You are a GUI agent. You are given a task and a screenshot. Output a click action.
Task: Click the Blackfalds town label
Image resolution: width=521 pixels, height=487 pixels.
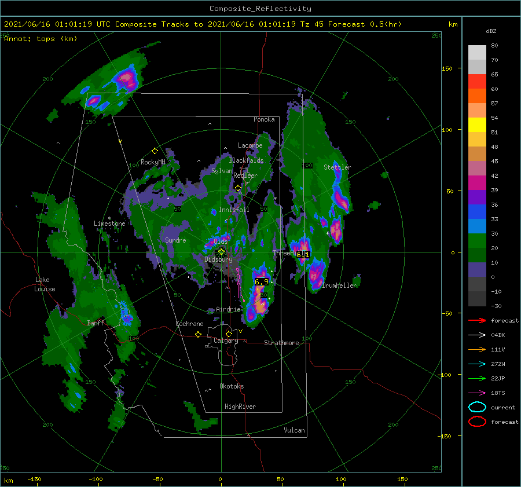tap(246, 160)
